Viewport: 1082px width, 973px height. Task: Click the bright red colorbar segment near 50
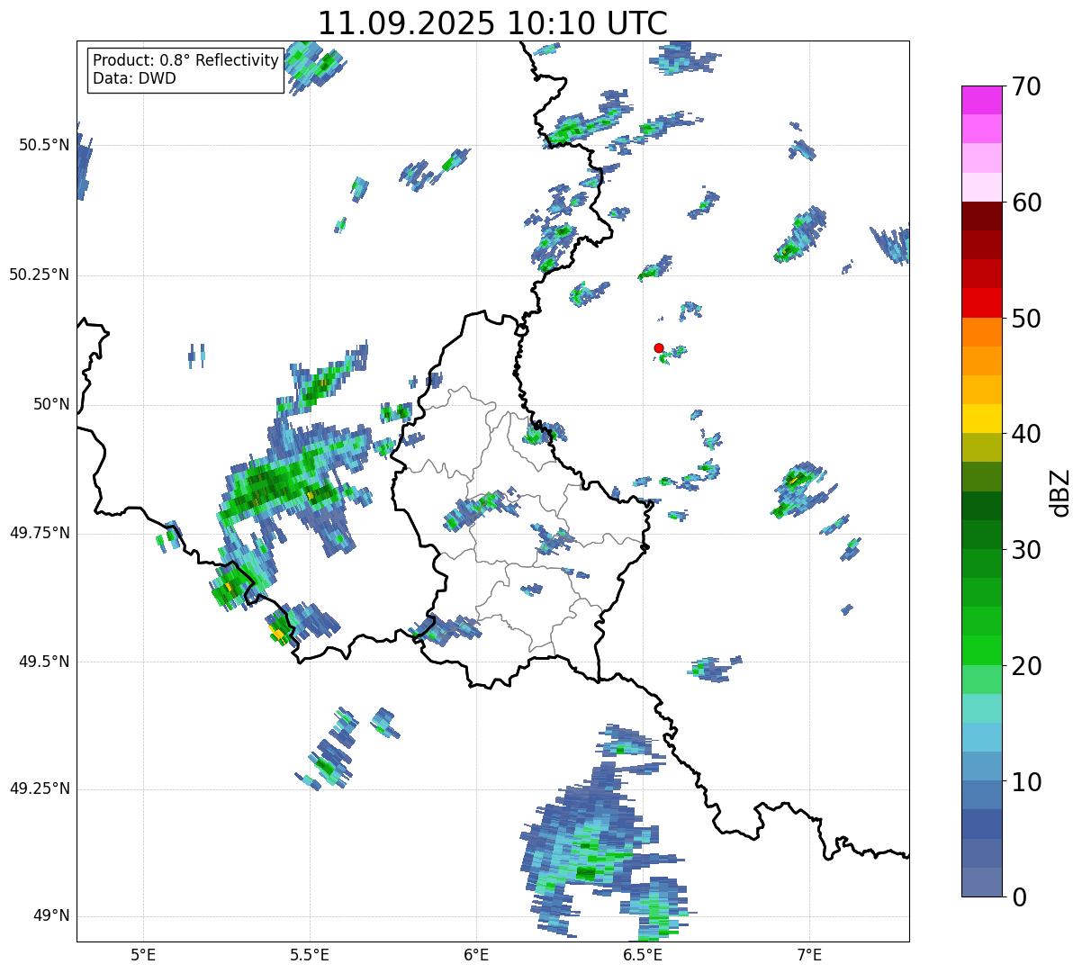[981, 302]
